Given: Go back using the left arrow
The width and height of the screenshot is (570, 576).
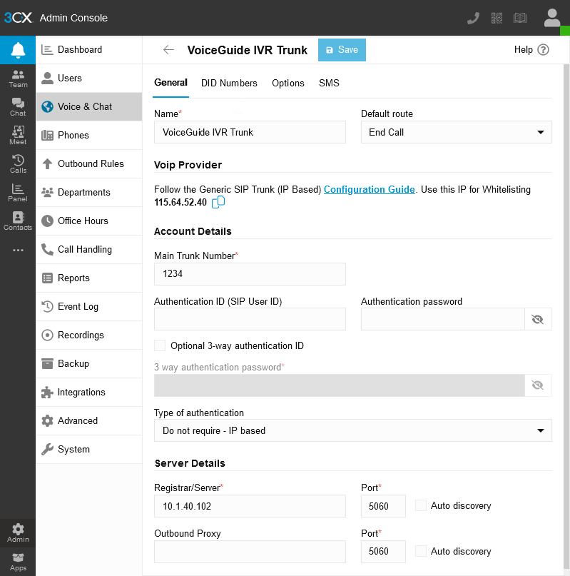Looking at the screenshot, I should point(168,49).
